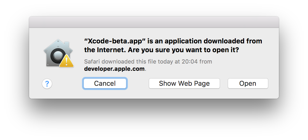Click the "Safari downloaded this file" description line
This screenshot has width=308, height=140.
tap(148, 62)
